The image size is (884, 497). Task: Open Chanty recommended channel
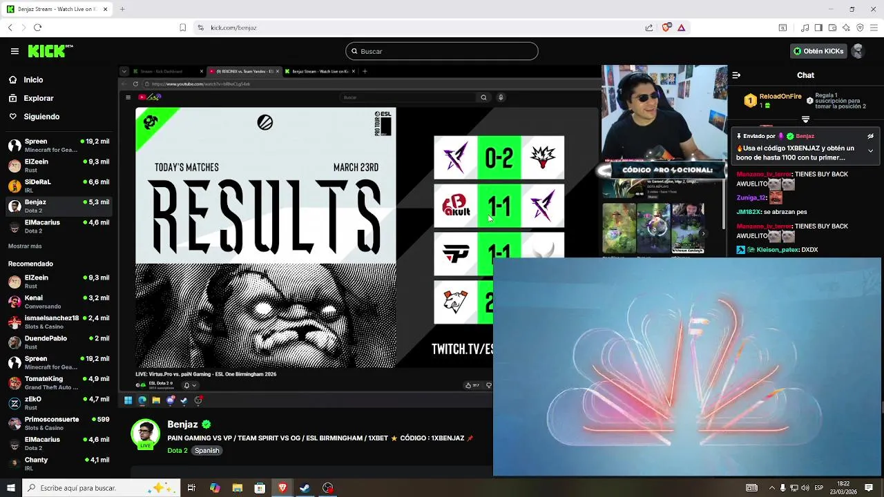point(59,464)
